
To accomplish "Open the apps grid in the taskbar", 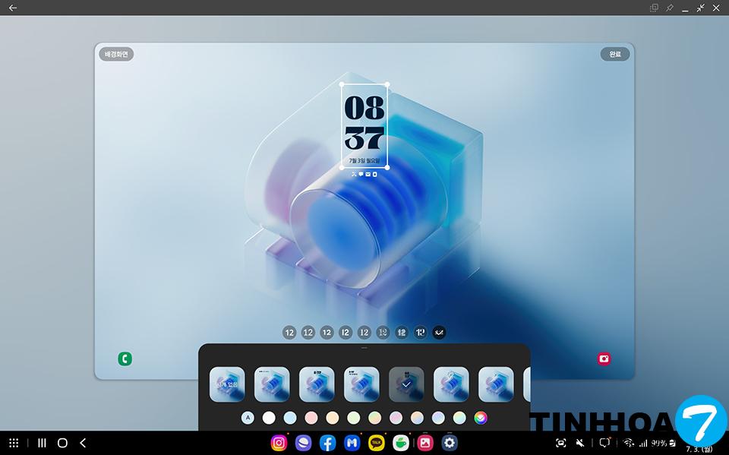I will pos(14,443).
